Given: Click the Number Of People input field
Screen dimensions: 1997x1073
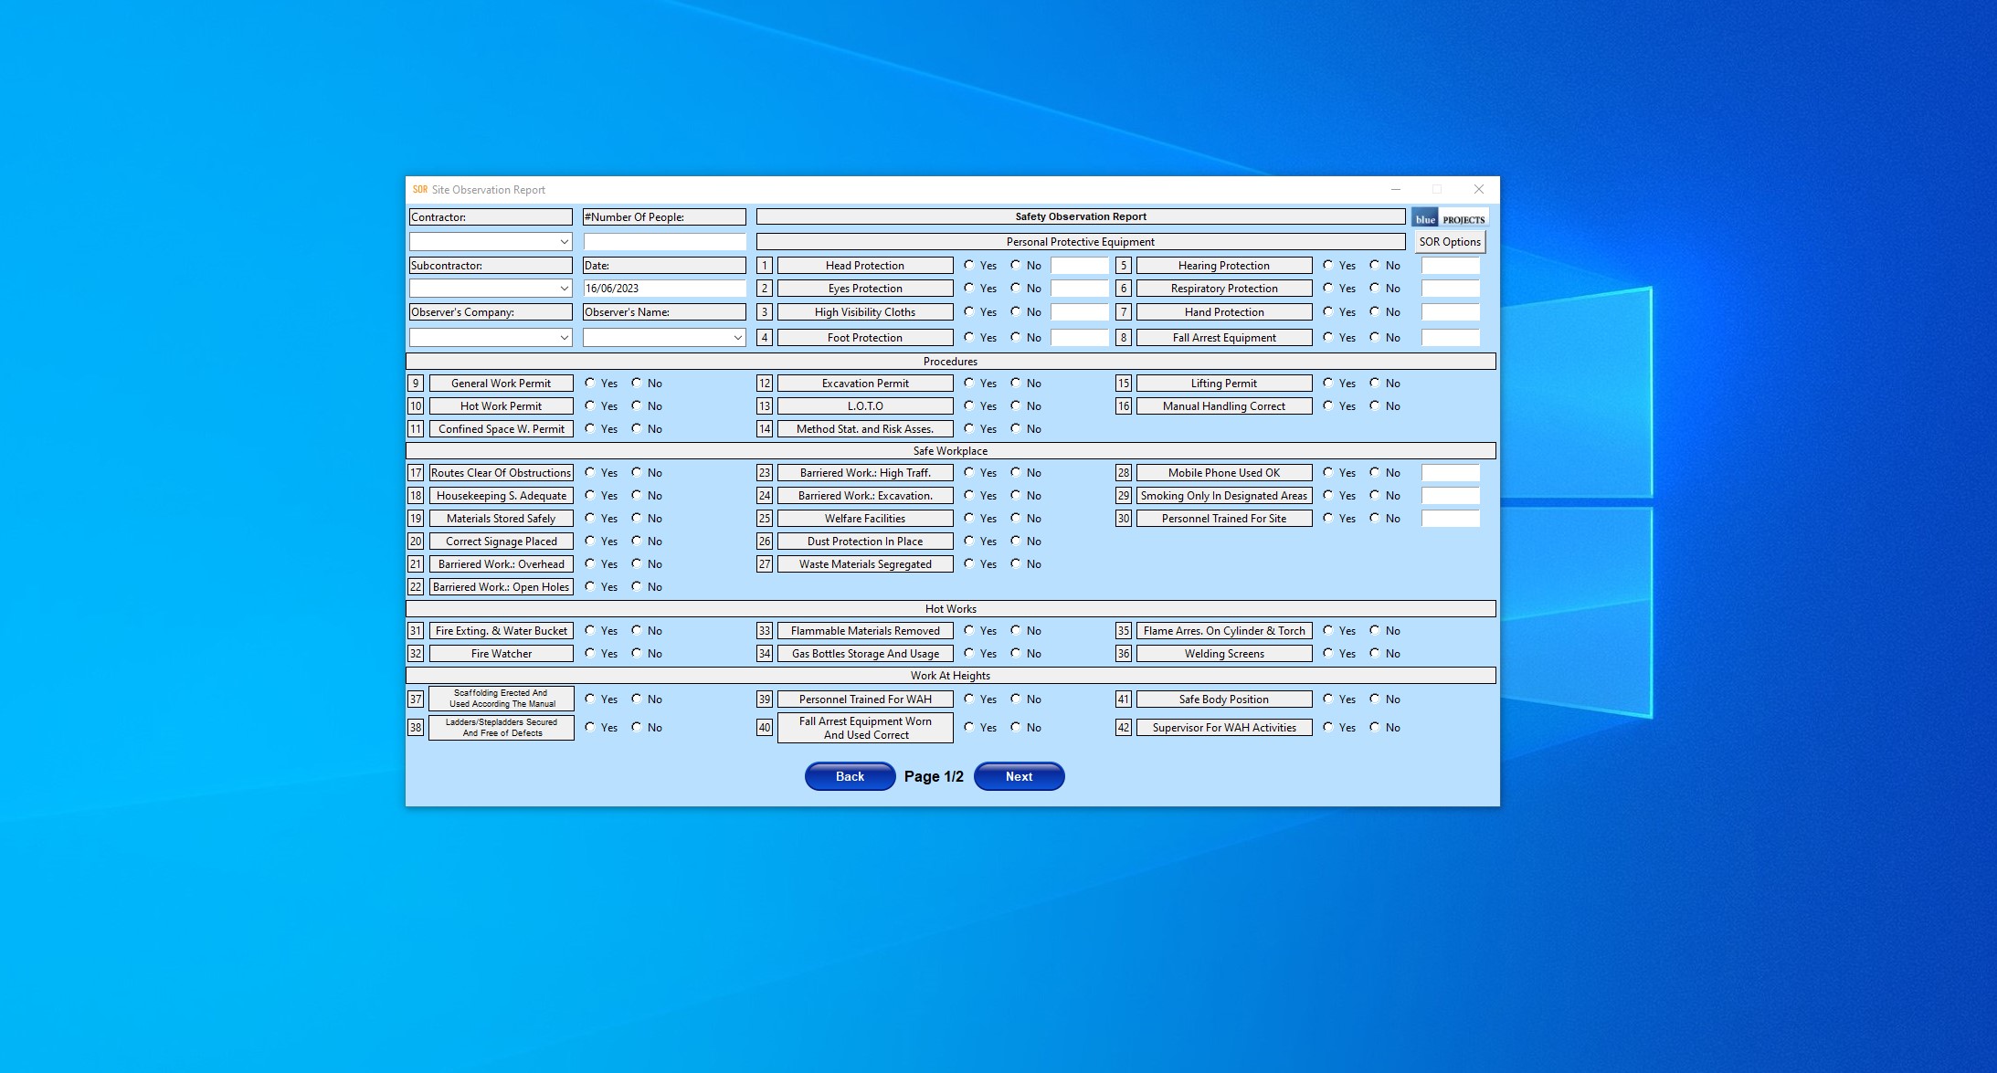Looking at the screenshot, I should (x=664, y=242).
